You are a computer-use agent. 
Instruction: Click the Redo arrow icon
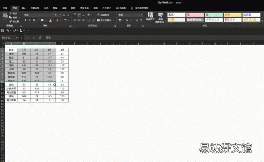point(15,31)
